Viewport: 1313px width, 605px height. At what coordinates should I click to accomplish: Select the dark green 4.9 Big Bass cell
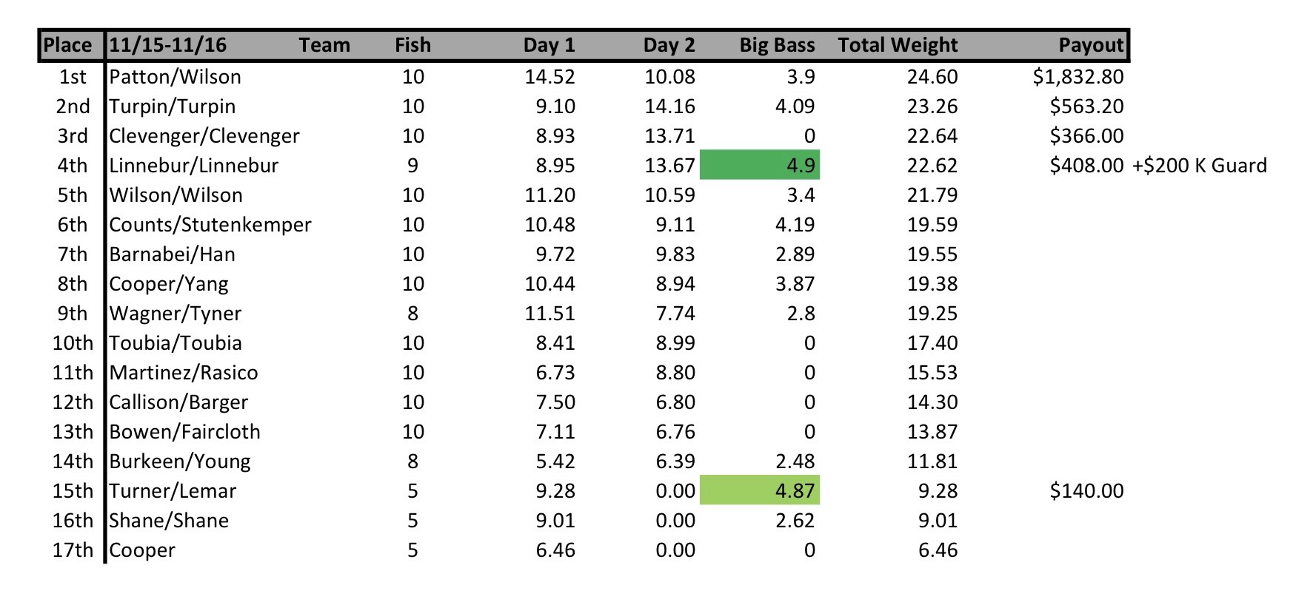(x=760, y=165)
